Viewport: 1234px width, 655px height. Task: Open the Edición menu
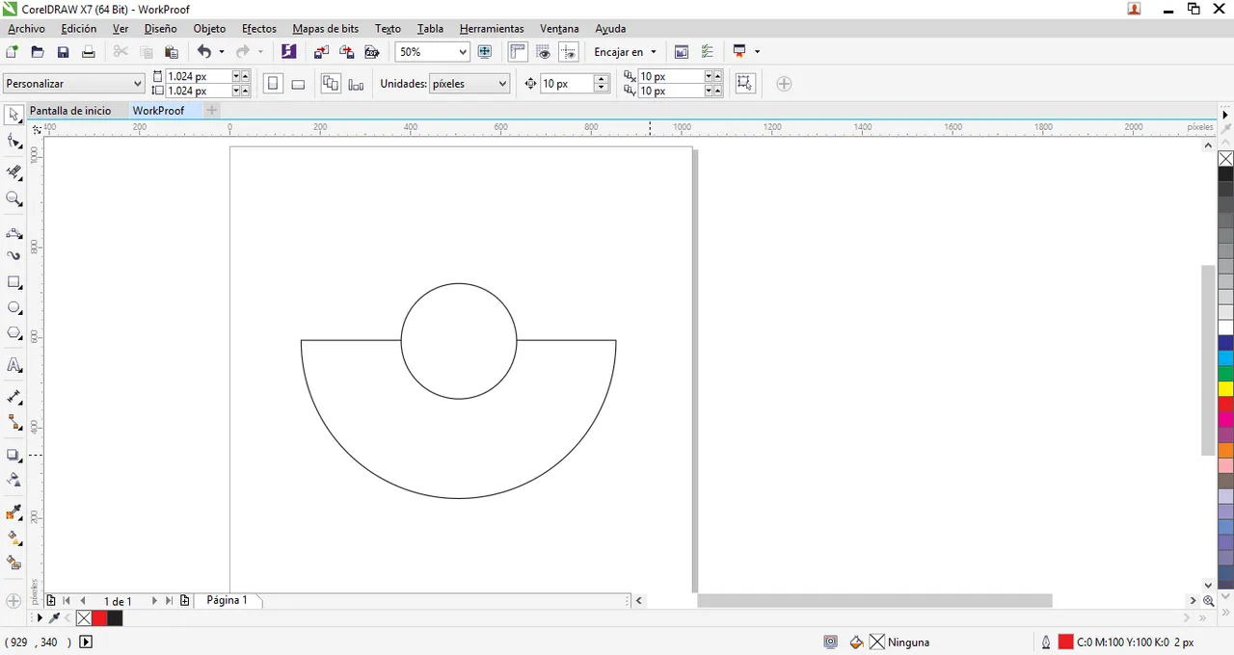point(79,29)
